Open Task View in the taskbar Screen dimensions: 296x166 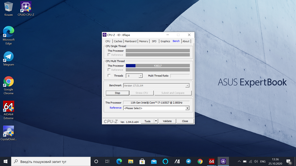coord(107,162)
